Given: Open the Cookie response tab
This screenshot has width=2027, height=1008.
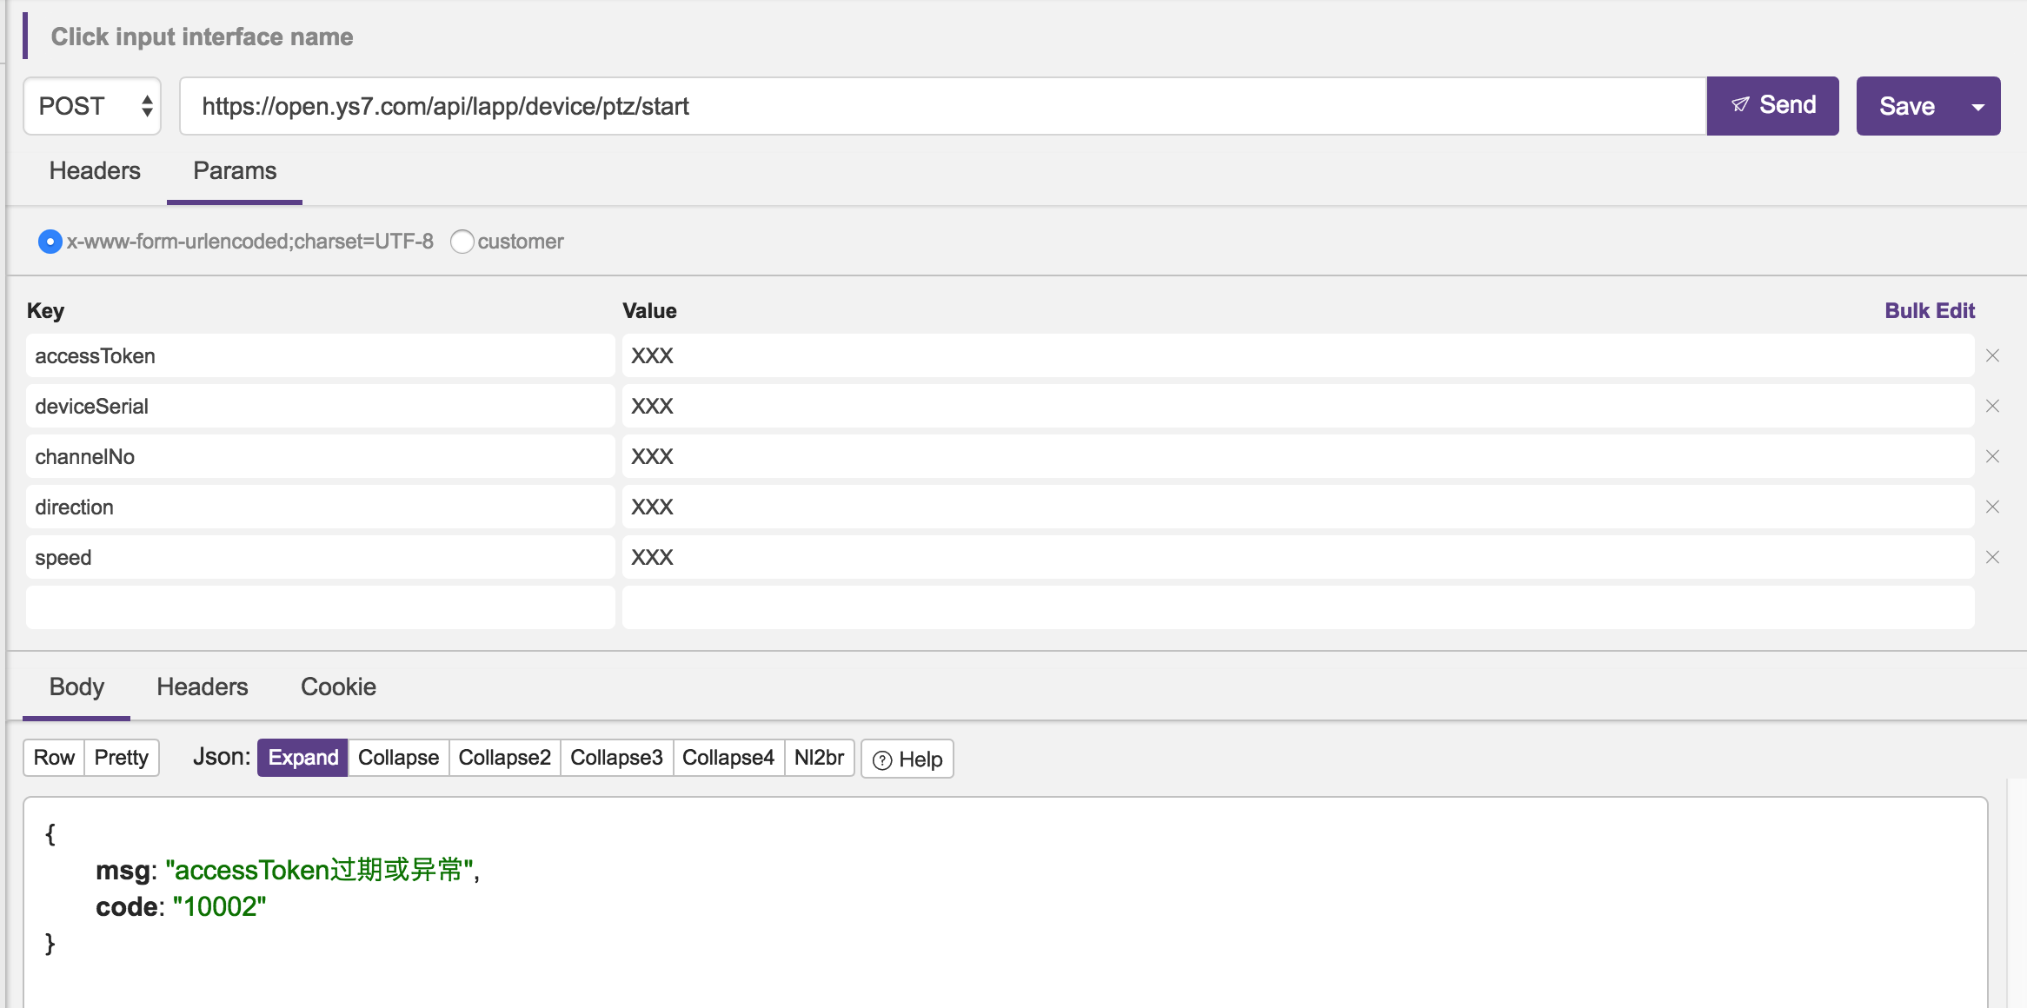Looking at the screenshot, I should 338,686.
